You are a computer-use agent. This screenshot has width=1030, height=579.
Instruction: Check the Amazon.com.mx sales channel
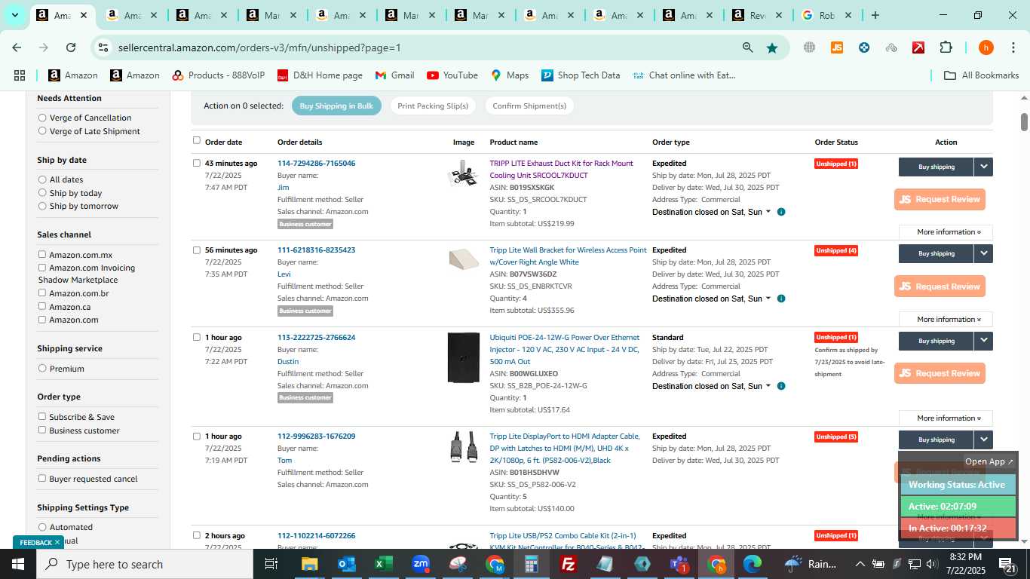coord(42,255)
